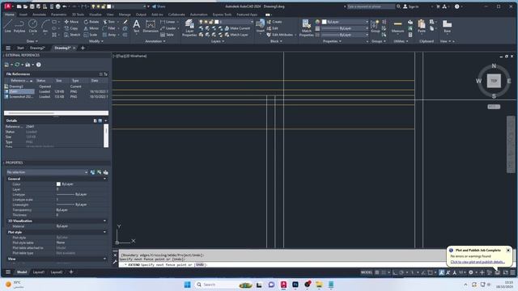
Task: Select the Polyline tool
Action: [x=19, y=26]
